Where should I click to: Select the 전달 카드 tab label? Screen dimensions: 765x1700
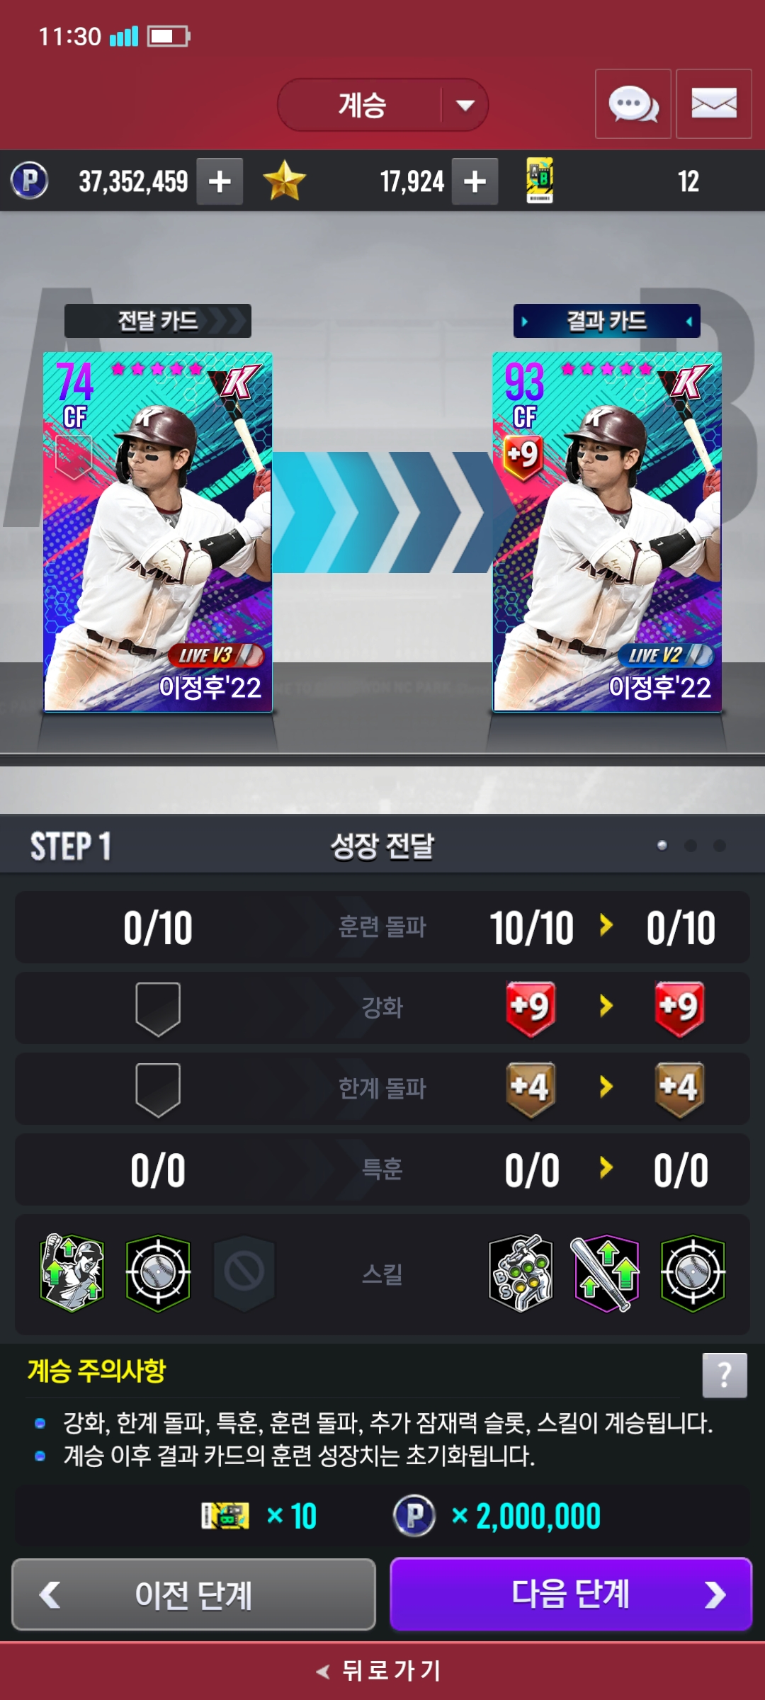[x=158, y=321]
